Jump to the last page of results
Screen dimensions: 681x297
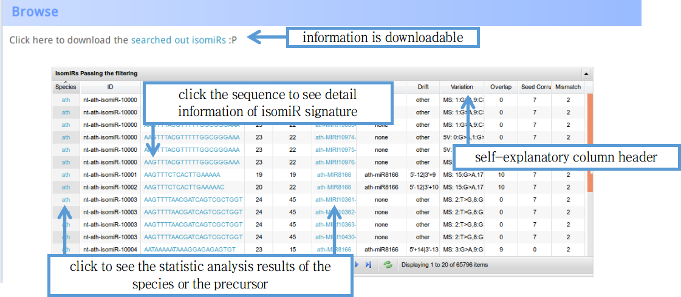[x=368, y=265]
